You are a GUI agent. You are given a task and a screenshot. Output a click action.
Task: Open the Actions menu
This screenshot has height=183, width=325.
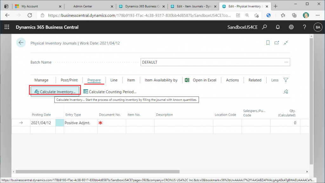click(232, 80)
